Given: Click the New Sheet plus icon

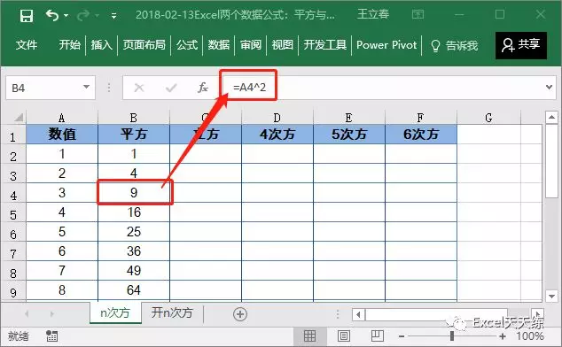Looking at the screenshot, I should (x=240, y=314).
